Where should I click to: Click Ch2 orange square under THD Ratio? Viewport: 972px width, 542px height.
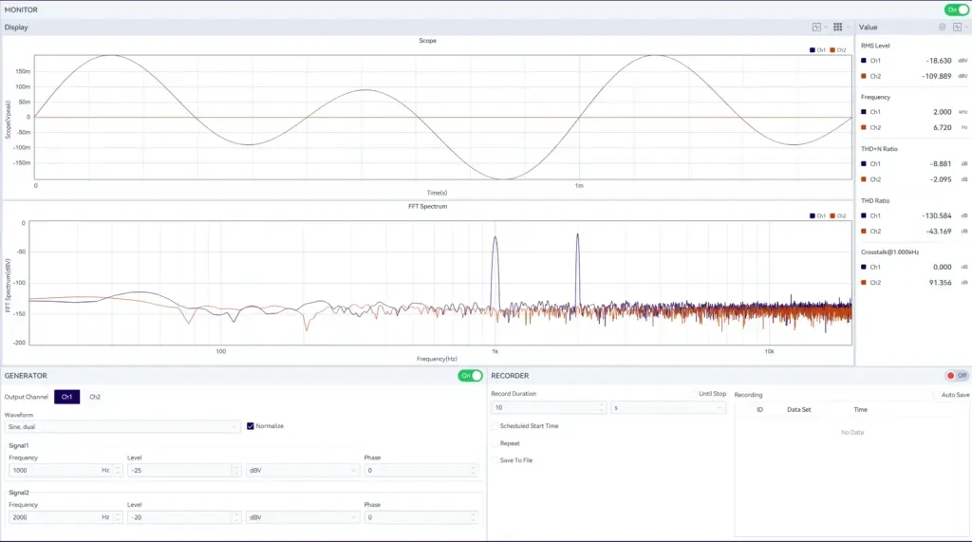coord(863,231)
